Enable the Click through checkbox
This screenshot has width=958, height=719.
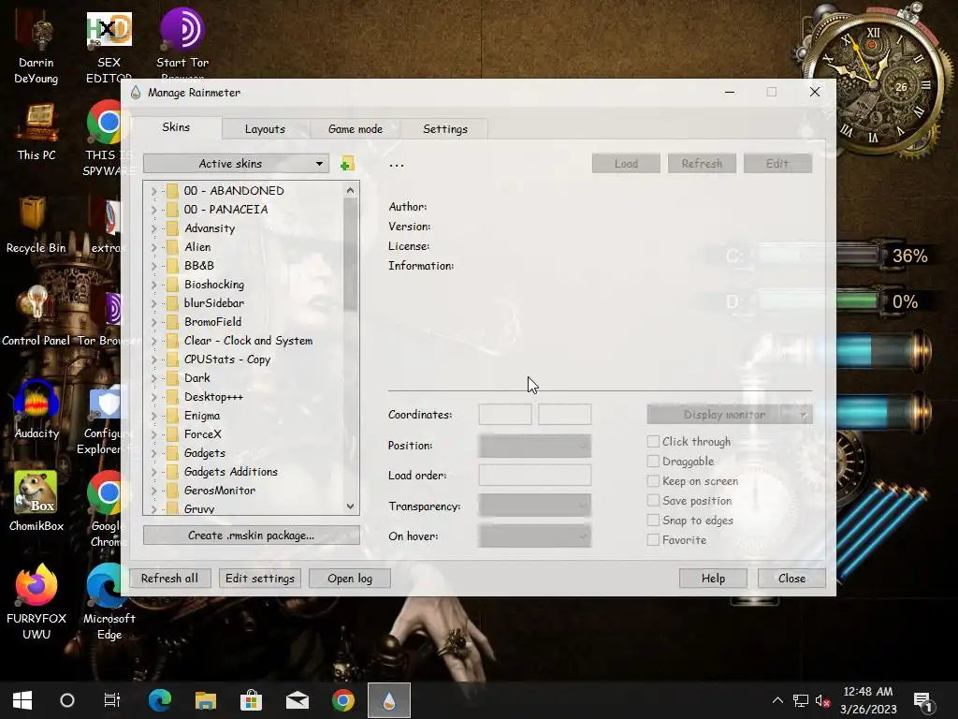click(x=653, y=442)
